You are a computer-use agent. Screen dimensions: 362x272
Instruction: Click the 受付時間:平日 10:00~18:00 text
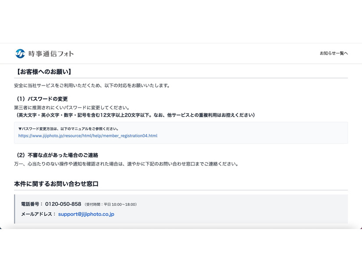pyautogui.click(x=111, y=204)
